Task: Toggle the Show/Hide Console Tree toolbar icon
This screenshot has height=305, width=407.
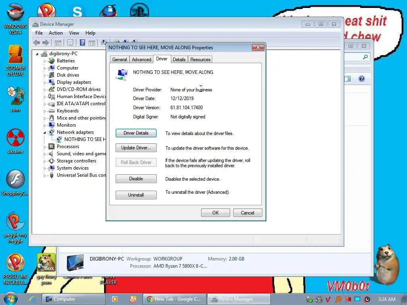Action: pos(58,42)
